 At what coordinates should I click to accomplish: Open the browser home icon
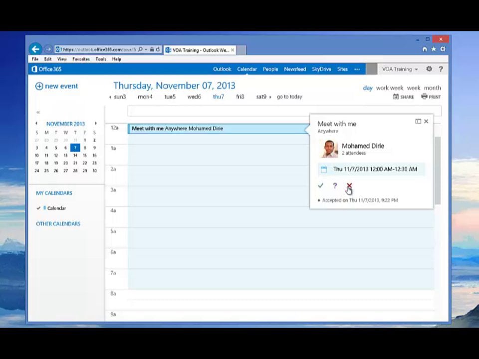click(x=425, y=49)
